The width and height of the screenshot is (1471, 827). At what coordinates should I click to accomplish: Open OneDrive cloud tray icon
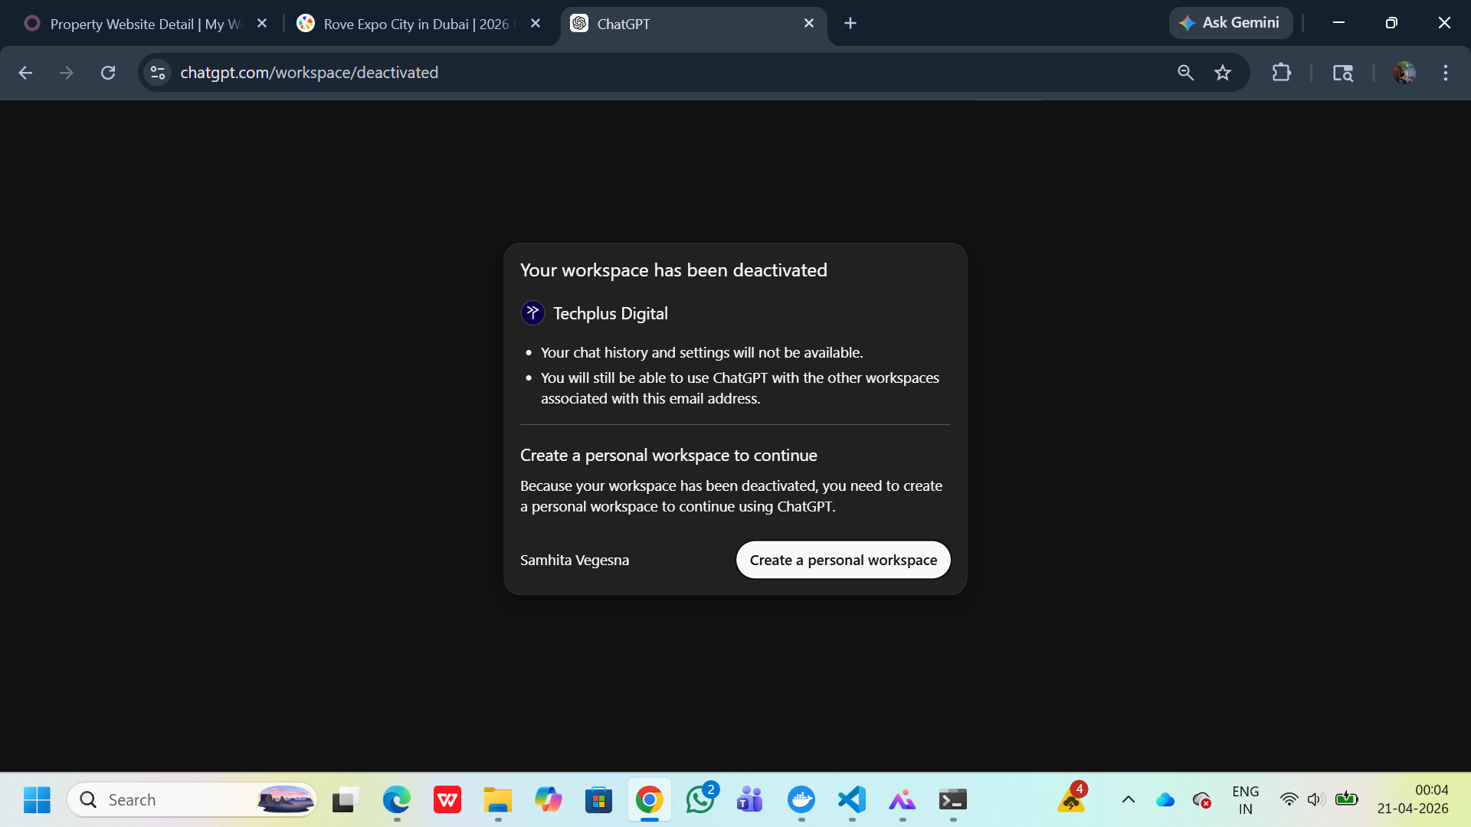(x=1165, y=800)
